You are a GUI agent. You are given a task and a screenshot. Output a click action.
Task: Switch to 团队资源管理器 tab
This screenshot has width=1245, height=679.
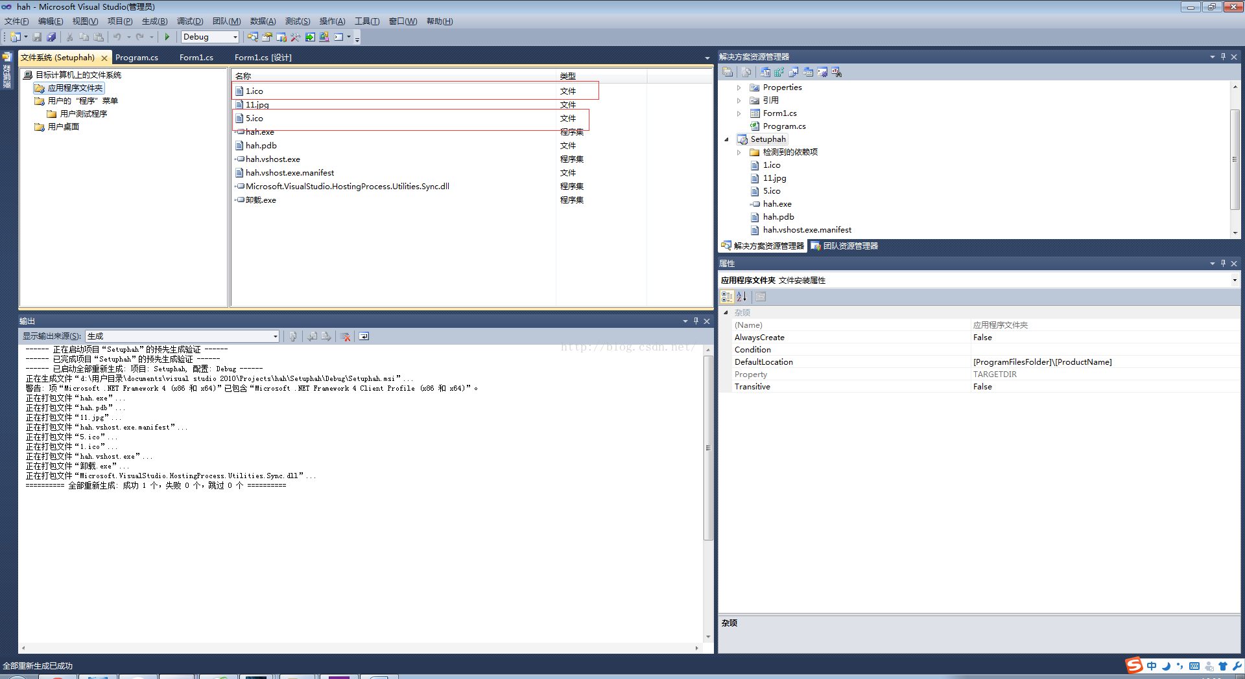point(844,246)
